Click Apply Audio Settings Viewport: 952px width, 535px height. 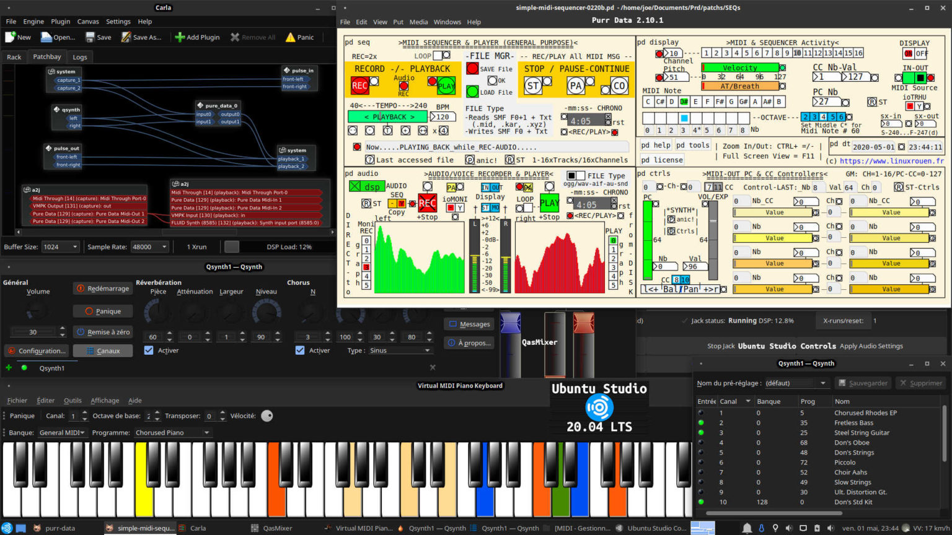point(871,346)
